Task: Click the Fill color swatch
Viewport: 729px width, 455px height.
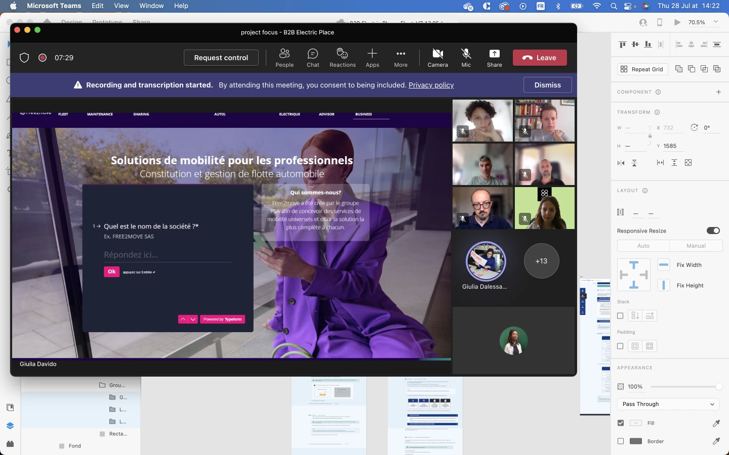Action: click(x=636, y=423)
